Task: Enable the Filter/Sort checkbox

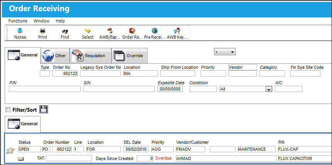Action: pos(8,110)
